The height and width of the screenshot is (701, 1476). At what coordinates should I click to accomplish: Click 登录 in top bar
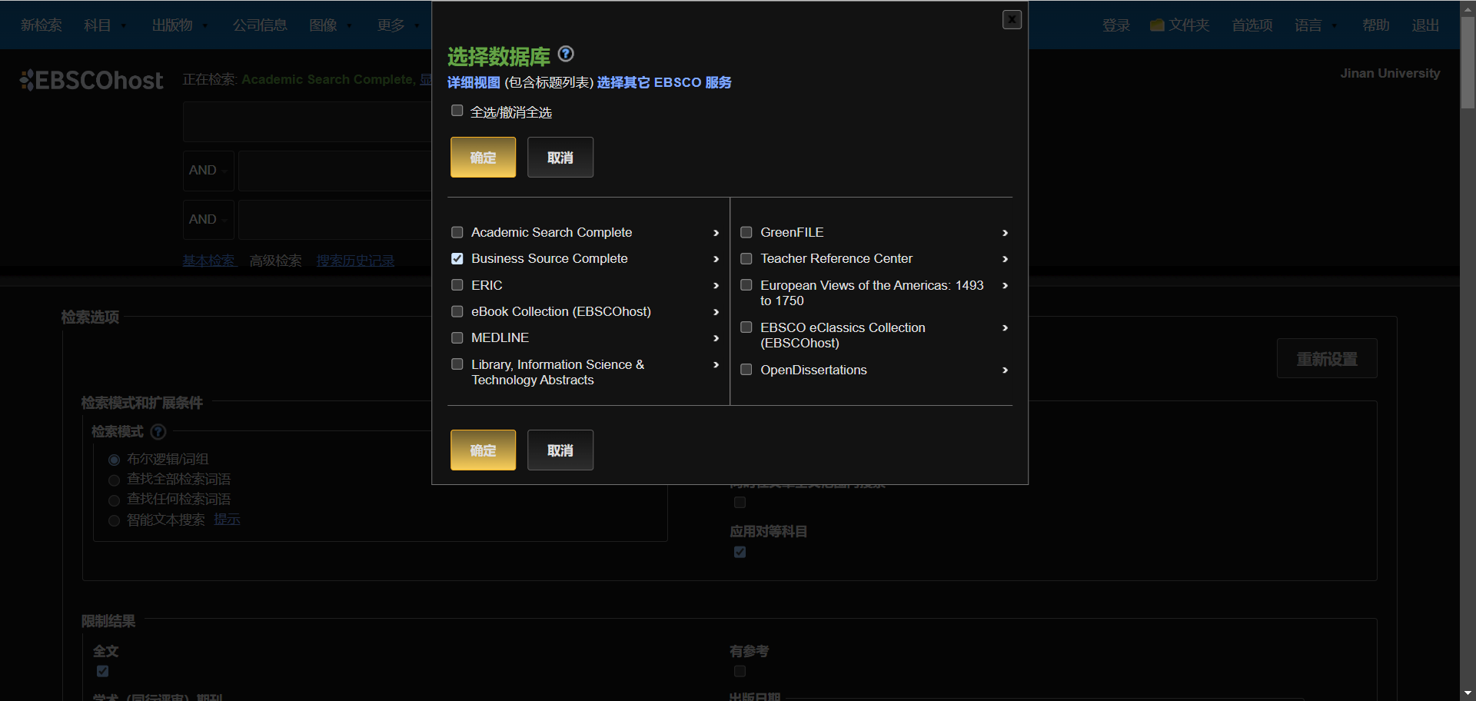[1116, 25]
